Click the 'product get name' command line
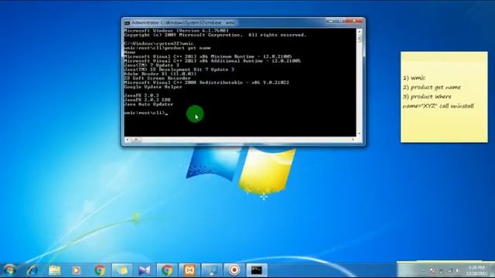495x278 pixels. click(167, 48)
